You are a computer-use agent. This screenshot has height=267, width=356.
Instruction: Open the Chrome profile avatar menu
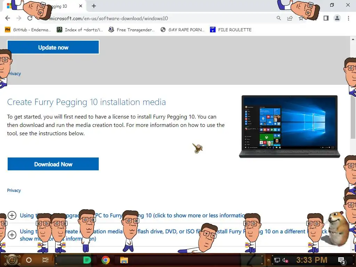337,18
